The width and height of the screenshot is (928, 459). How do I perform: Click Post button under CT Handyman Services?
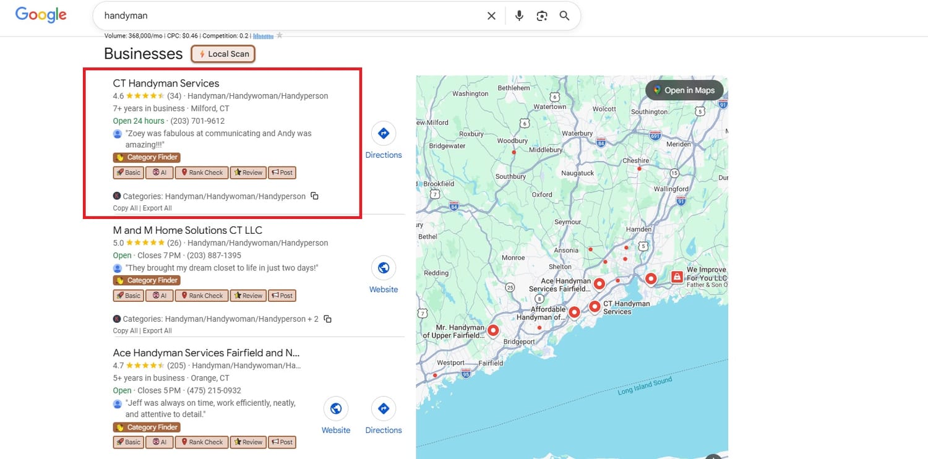click(282, 173)
